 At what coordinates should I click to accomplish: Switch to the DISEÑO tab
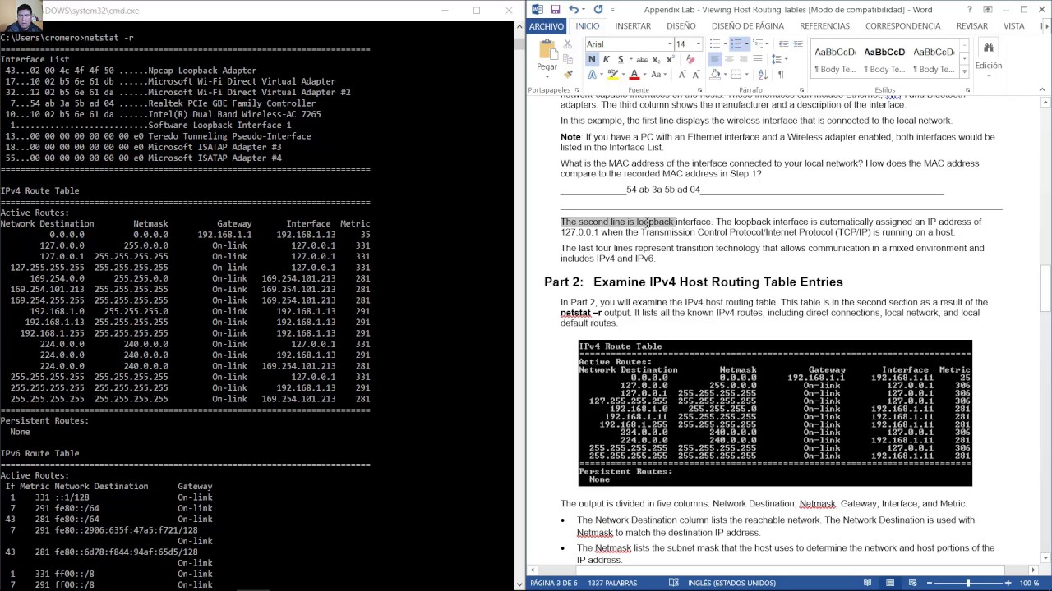pyautogui.click(x=681, y=26)
